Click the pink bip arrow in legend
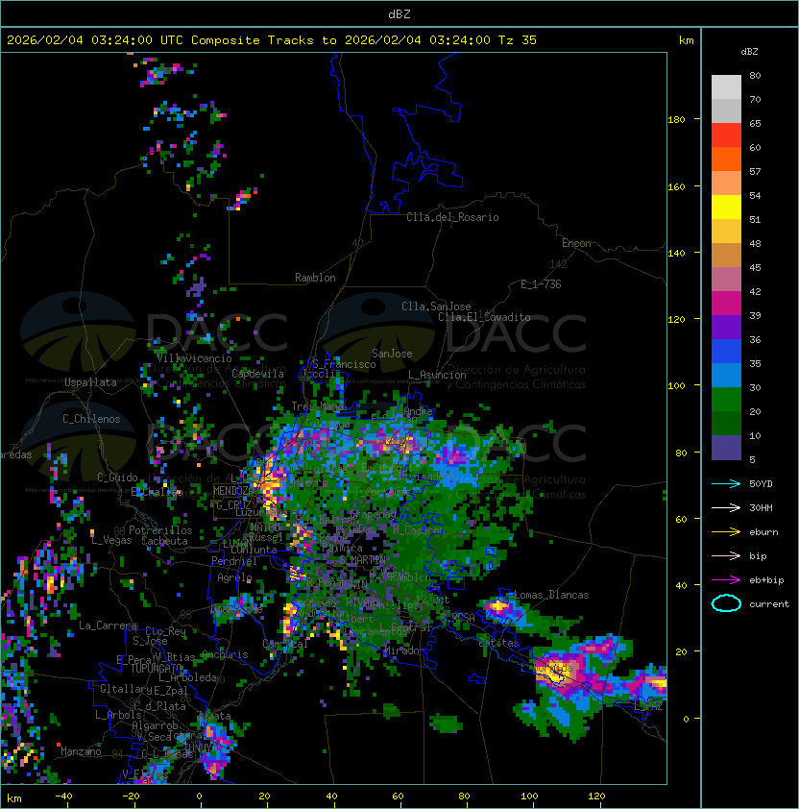The width and height of the screenshot is (799, 809). point(726,555)
